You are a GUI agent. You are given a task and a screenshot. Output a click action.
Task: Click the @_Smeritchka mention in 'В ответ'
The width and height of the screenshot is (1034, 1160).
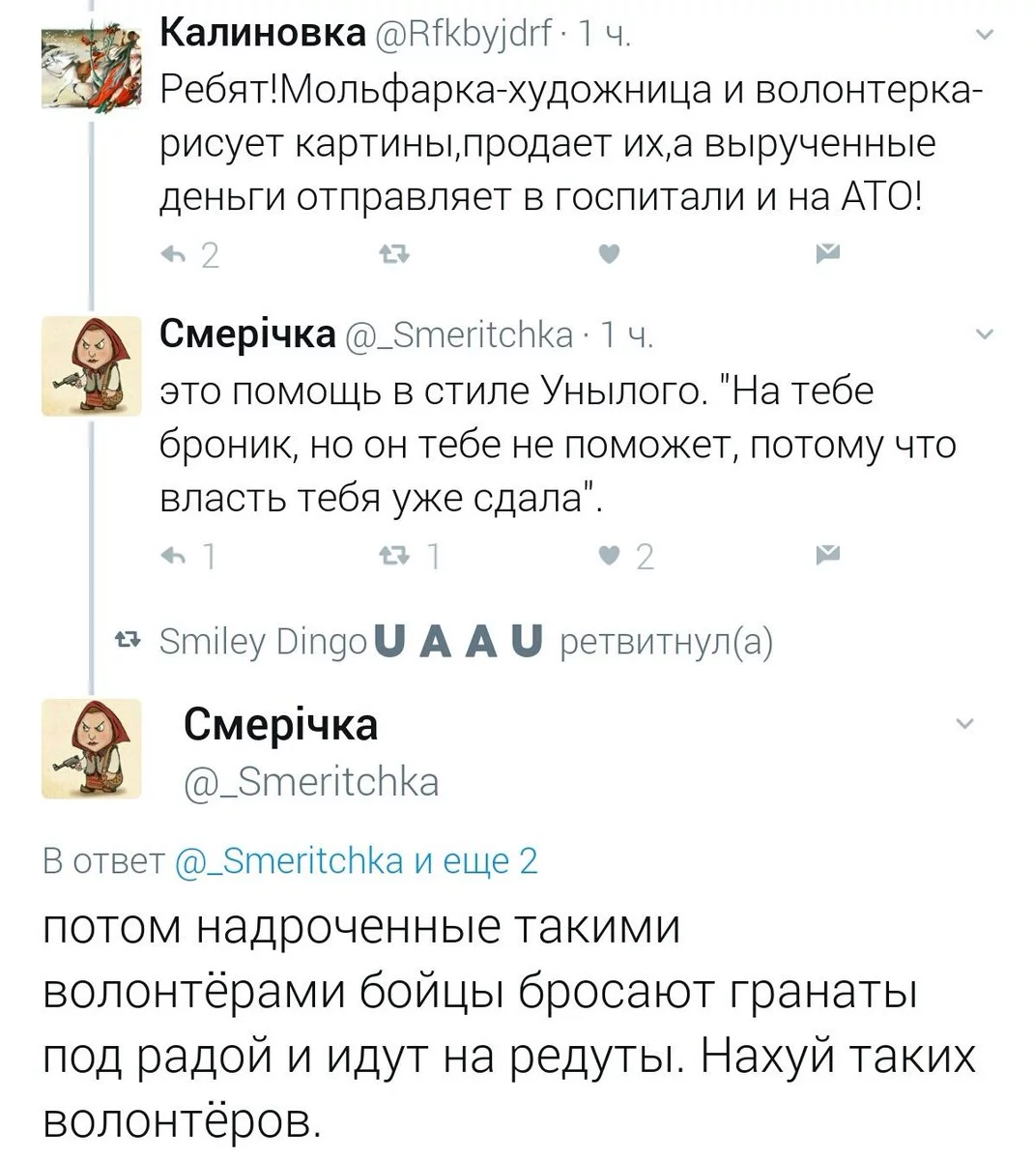[288, 860]
